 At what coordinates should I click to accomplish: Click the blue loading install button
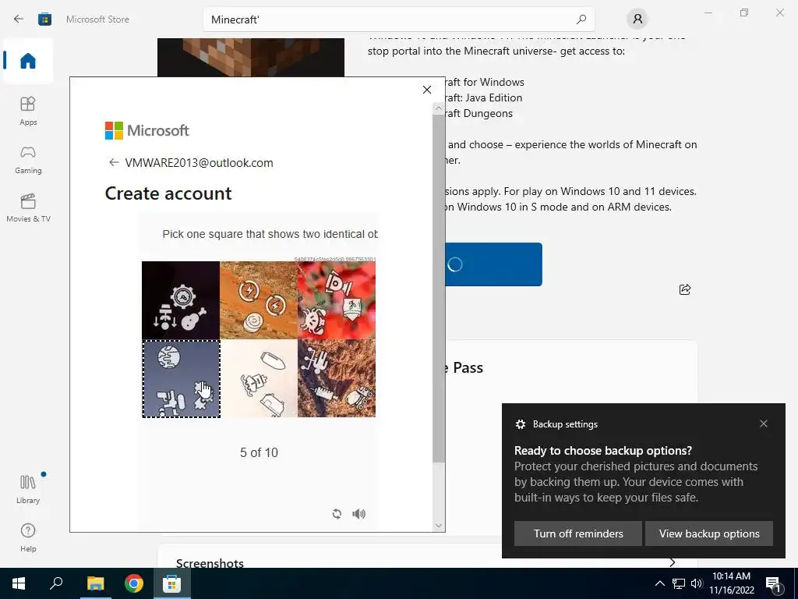point(493,264)
